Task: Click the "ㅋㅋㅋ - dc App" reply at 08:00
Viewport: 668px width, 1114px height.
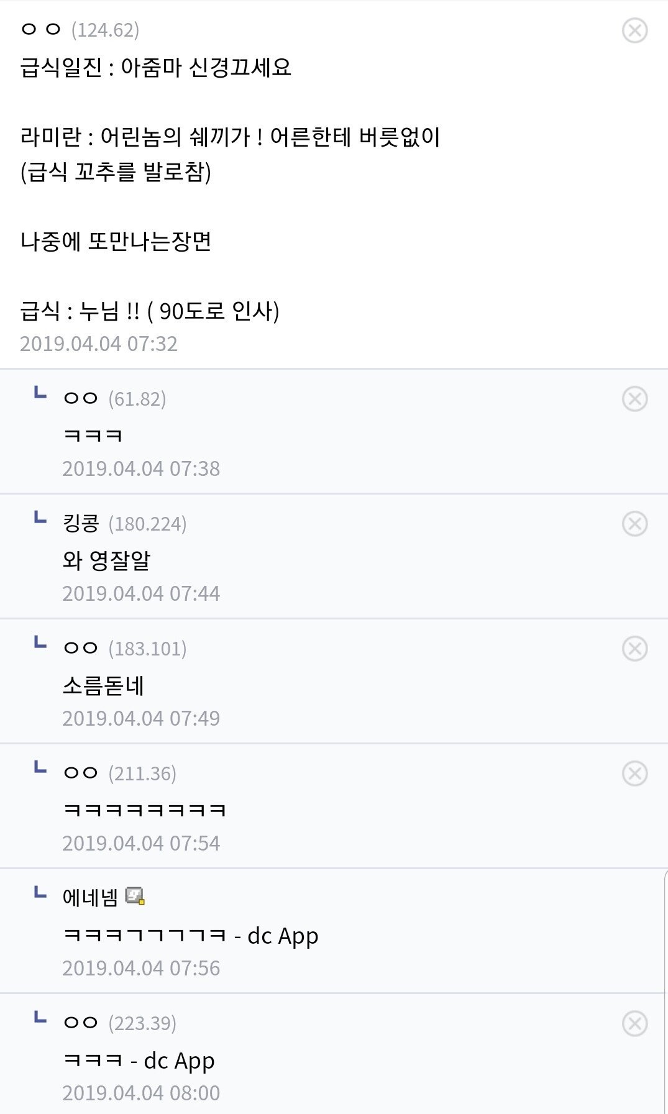Action: pyautogui.click(x=139, y=1061)
